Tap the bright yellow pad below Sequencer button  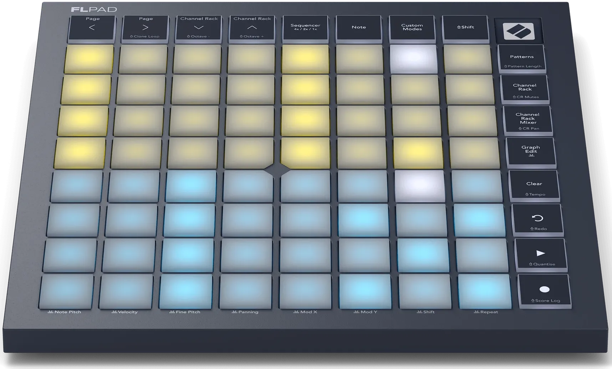(x=305, y=59)
